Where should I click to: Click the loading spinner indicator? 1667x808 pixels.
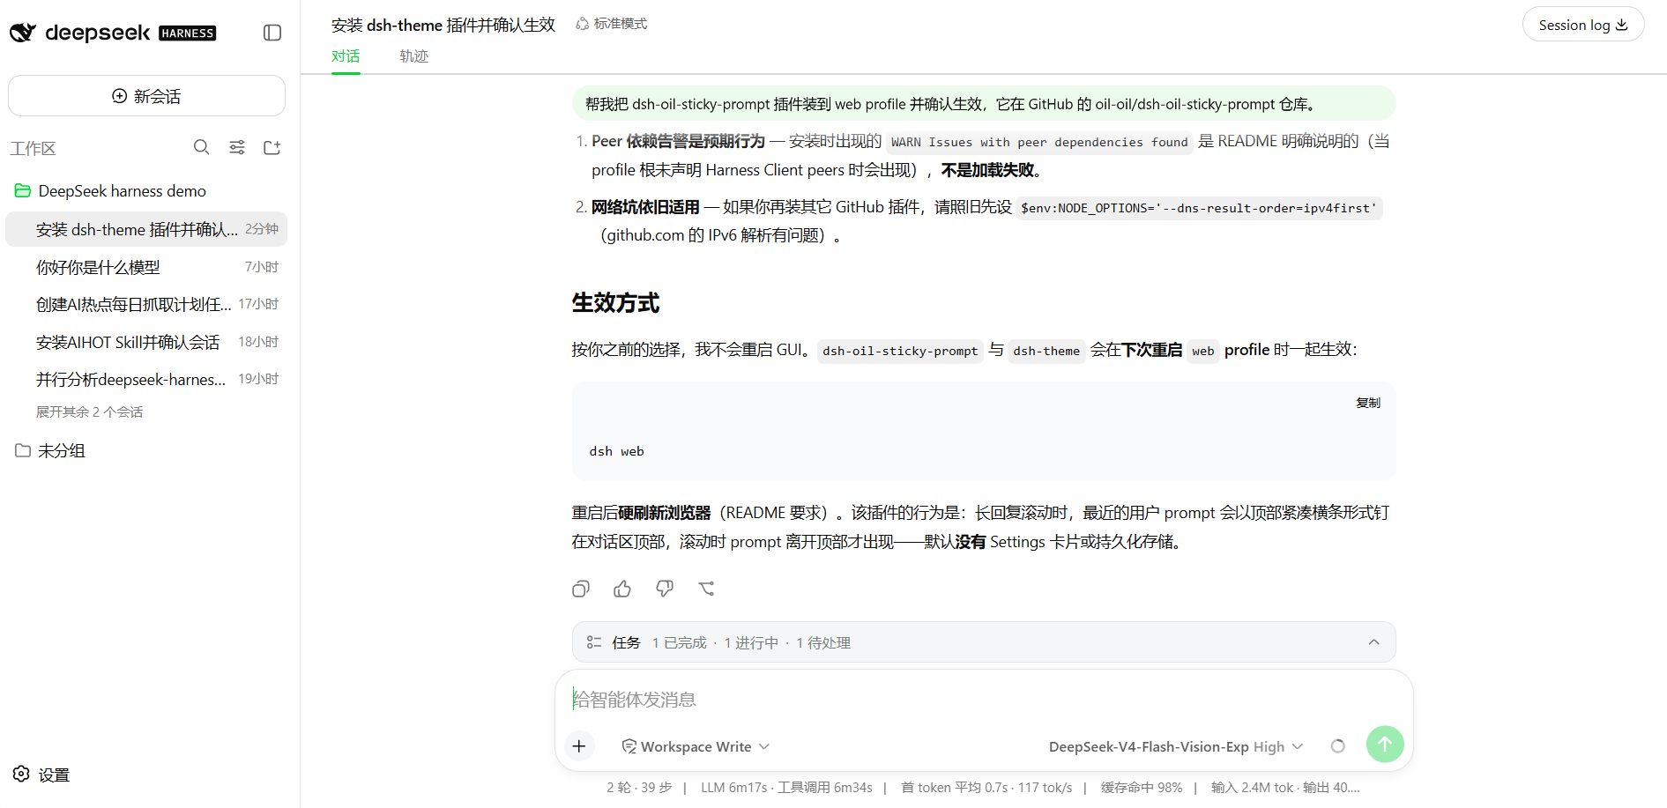click(1337, 746)
